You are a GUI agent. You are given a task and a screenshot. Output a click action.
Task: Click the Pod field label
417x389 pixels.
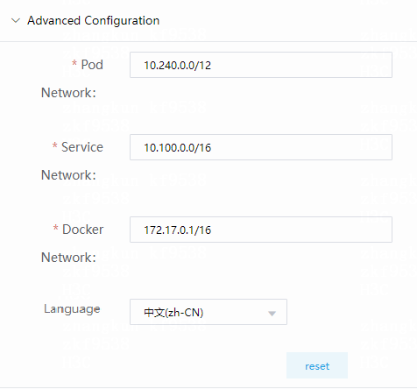tap(92, 65)
